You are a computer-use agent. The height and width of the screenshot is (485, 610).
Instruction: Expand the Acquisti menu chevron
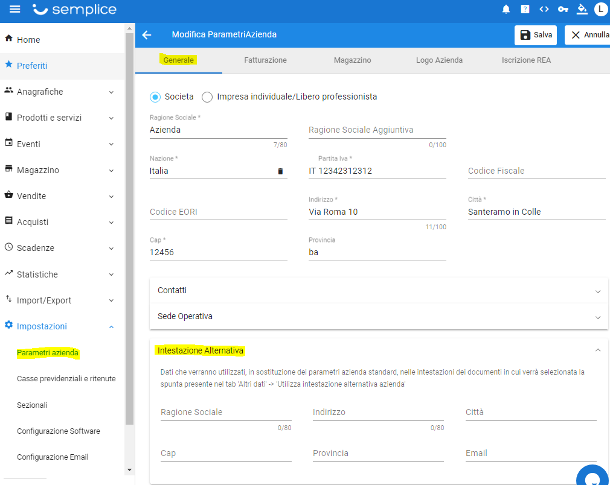111,223
